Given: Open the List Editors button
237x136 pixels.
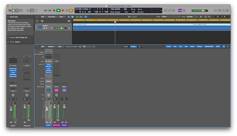Looking at the screenshot, I should [x=215, y=10].
